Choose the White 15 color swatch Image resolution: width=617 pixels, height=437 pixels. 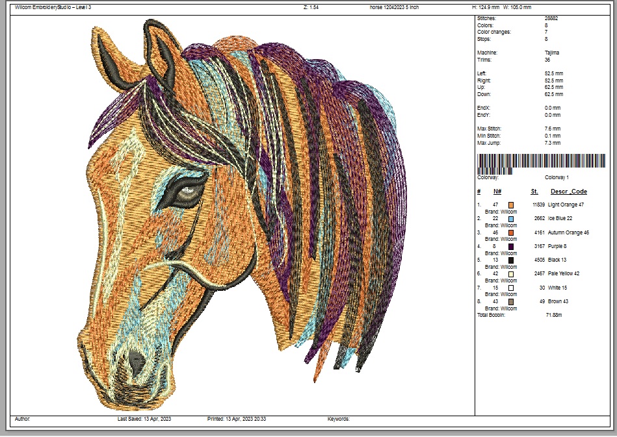[511, 288]
